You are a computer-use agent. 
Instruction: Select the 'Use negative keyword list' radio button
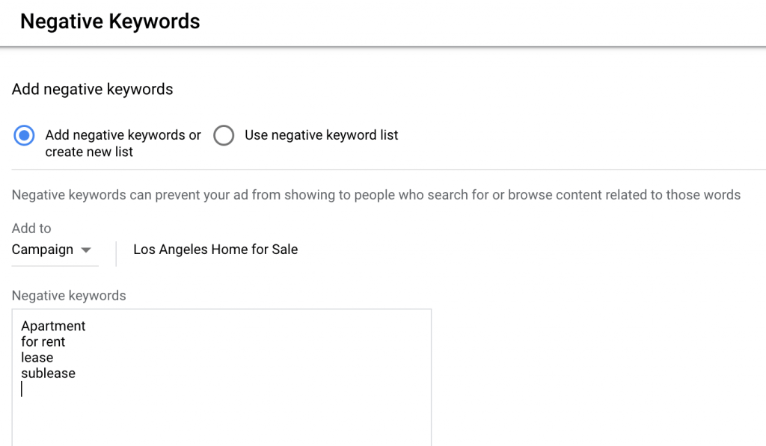[224, 135]
